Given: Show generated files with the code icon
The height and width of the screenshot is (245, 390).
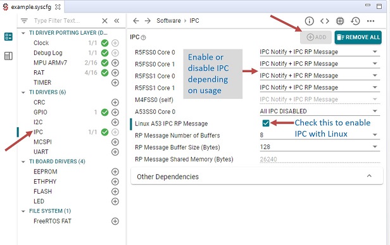Looking at the screenshot, I should pyautogui.click(x=325, y=21).
